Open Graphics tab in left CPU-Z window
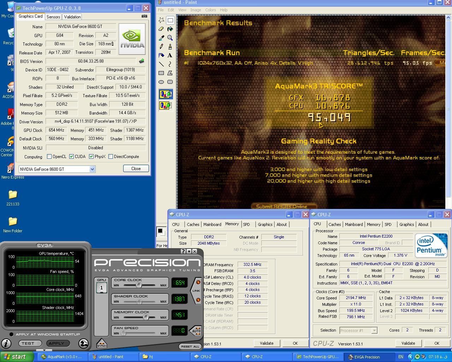Screen dimensions: 452x362 coord(265,224)
